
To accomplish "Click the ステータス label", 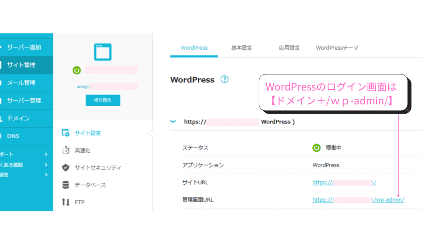I will tap(195, 148).
